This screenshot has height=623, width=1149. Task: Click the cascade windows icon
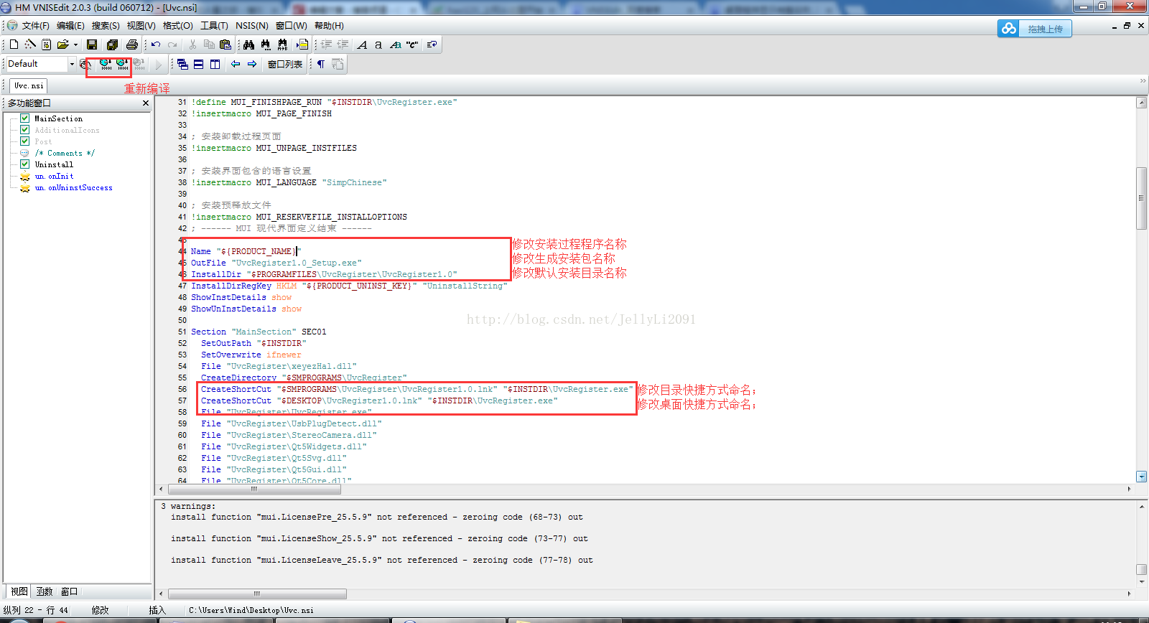(x=182, y=64)
